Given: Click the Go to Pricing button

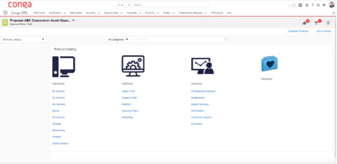Looking at the screenshot, I should [x=324, y=31].
